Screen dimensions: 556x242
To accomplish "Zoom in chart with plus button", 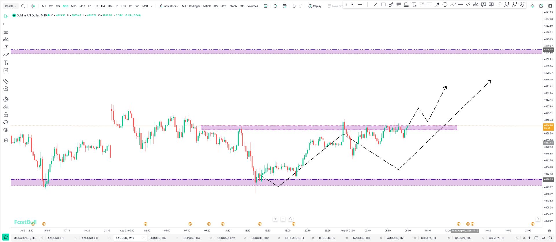I will coord(275,219).
